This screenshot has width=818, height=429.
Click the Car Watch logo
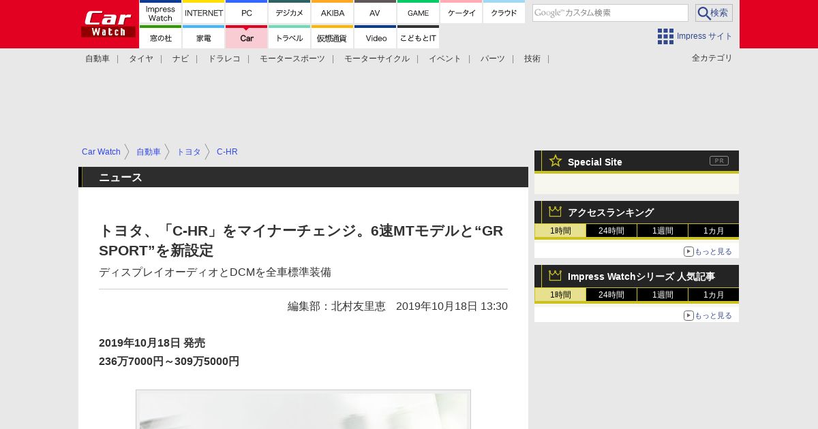tap(108, 24)
